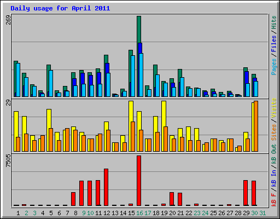This screenshot has width=280, height=219.
Task: Click day label '22' on the x-axis
Action: (189, 213)
